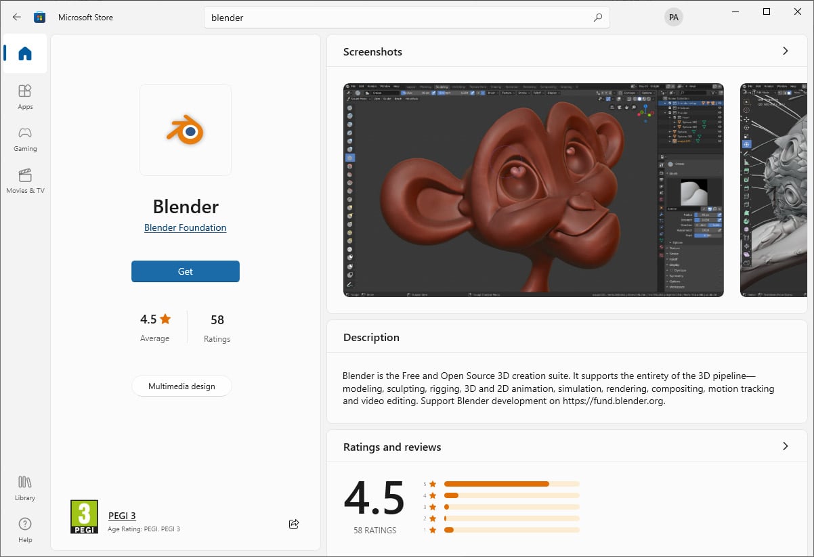The height and width of the screenshot is (557, 814).
Task: Expand the Screenshots section chevron
Action: tap(786, 51)
